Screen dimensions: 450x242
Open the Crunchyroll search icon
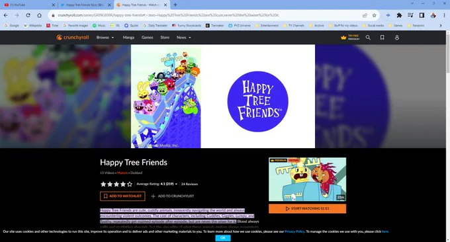pyautogui.click(x=368, y=38)
